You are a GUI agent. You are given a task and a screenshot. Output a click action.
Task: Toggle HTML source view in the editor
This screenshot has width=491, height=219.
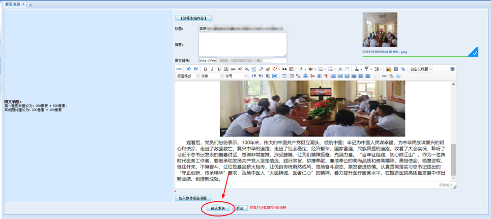(x=179, y=69)
